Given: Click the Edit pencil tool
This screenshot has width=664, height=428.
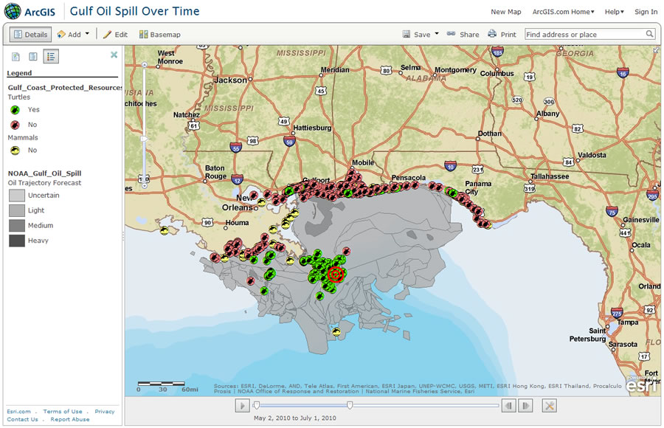Looking at the screenshot, I should (x=115, y=35).
